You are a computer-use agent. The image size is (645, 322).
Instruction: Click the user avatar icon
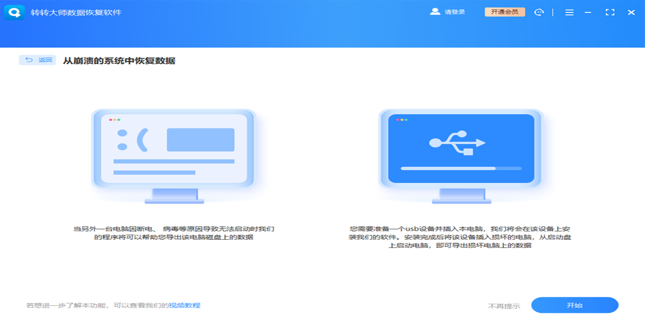435,12
